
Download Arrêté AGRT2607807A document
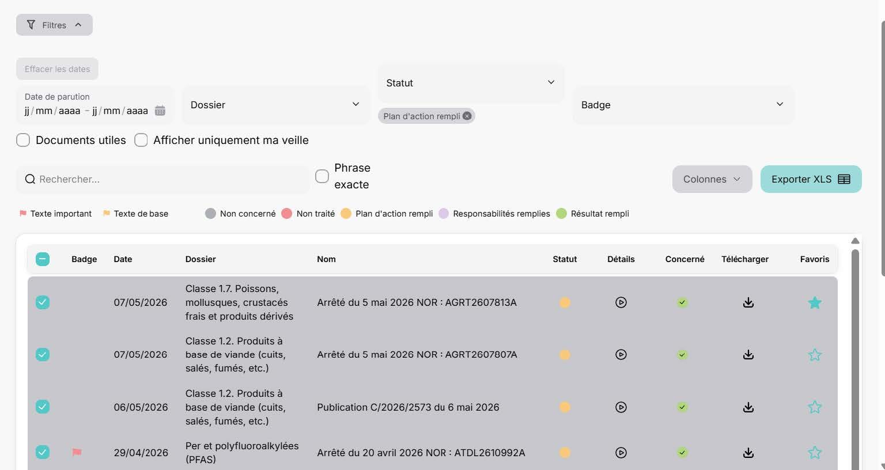[748, 355]
